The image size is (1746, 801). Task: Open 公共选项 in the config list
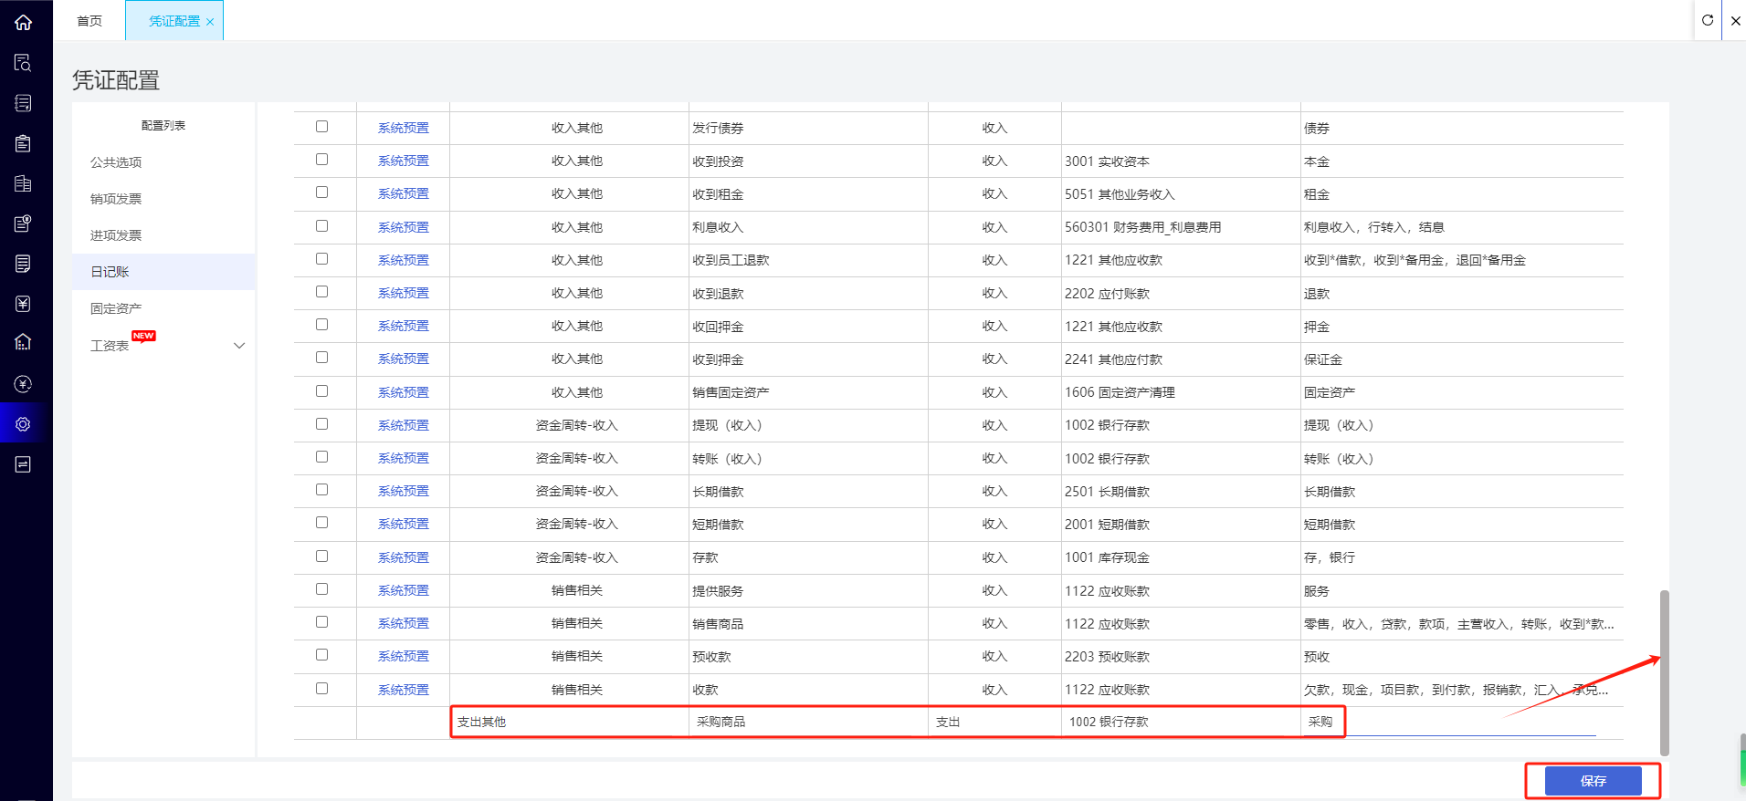coord(116,162)
